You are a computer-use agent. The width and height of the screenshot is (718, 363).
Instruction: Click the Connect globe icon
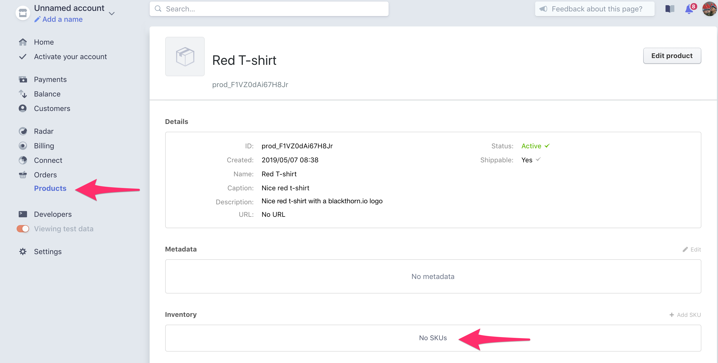tap(23, 160)
